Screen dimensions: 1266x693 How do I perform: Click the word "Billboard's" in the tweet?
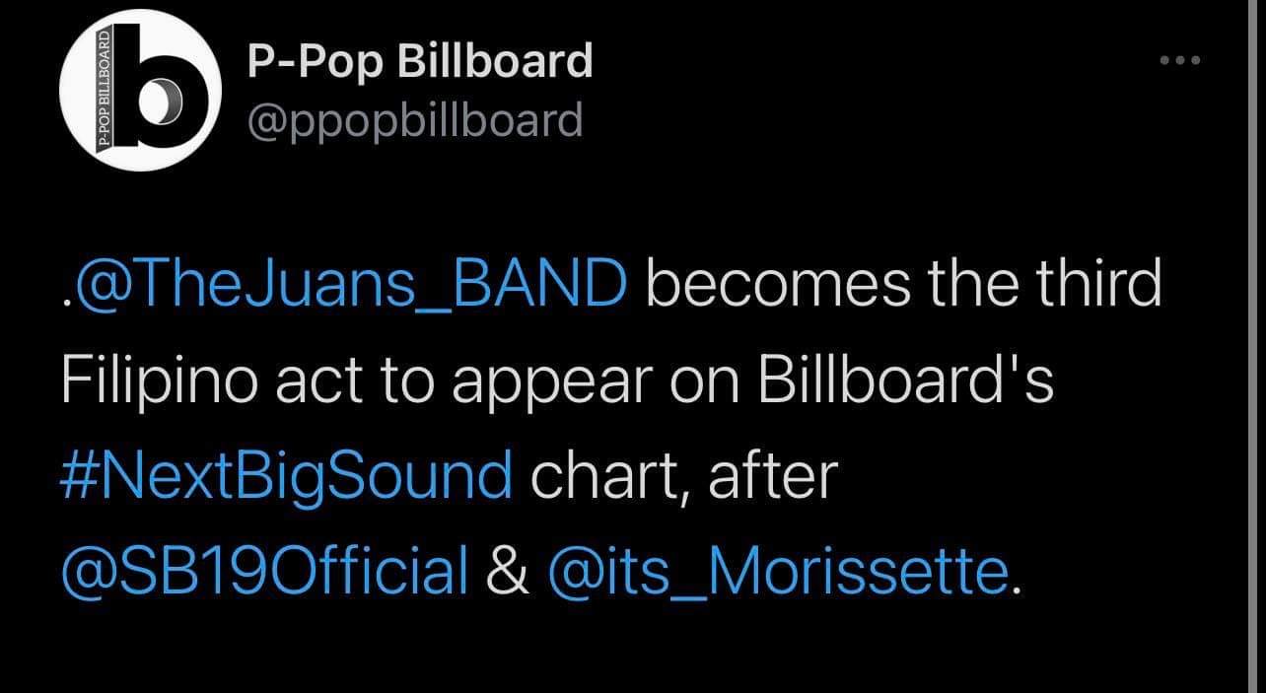coord(905,381)
